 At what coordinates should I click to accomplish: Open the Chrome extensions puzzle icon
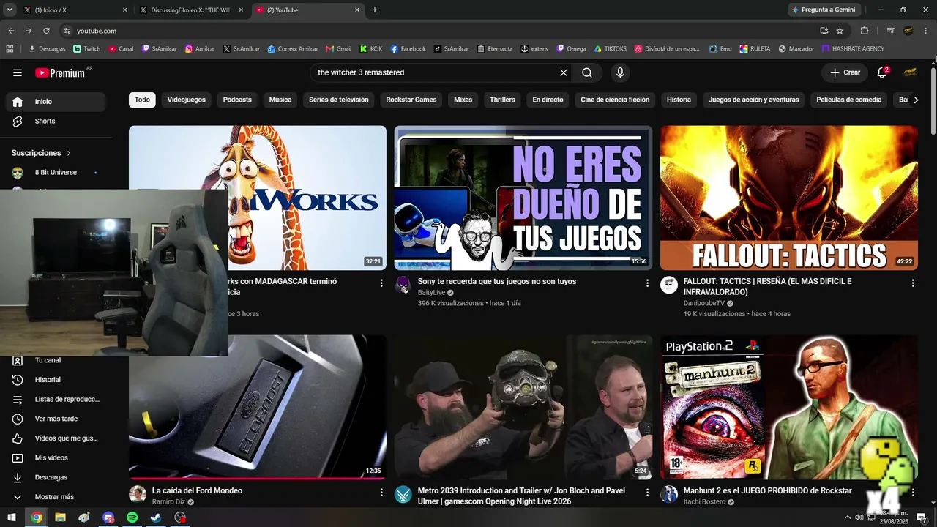(x=865, y=31)
